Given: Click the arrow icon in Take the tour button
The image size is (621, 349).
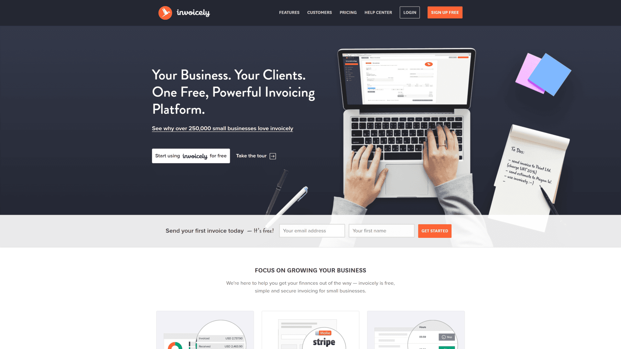Looking at the screenshot, I should 272,156.
